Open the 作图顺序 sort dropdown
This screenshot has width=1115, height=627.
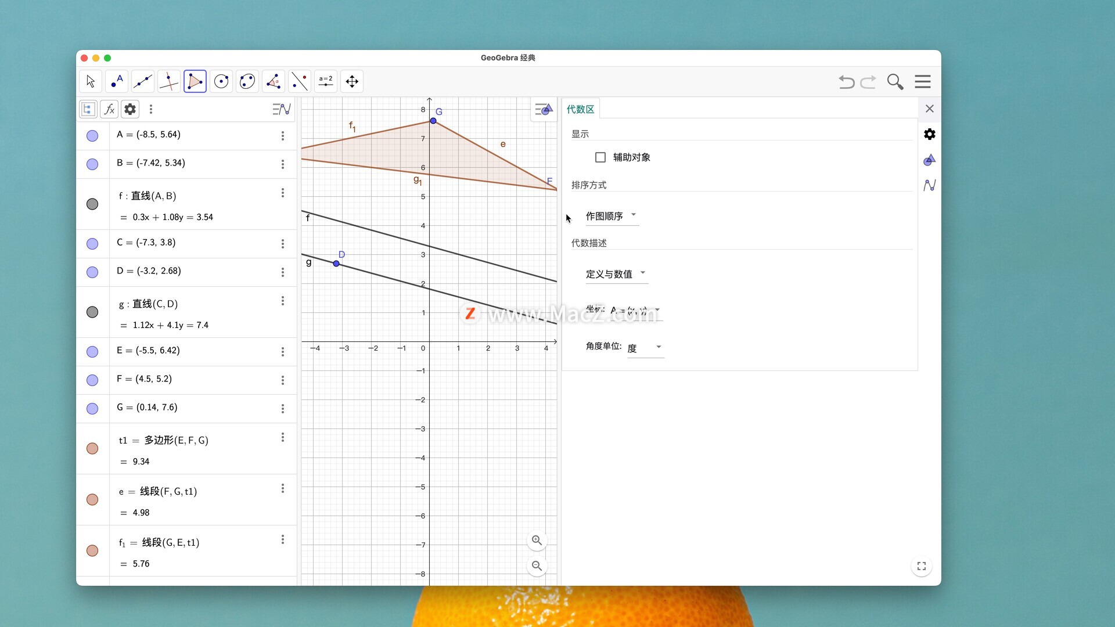pyautogui.click(x=612, y=216)
